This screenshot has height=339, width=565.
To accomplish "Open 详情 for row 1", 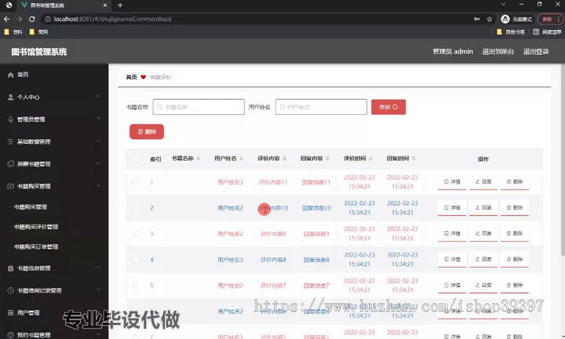I will 452,182.
